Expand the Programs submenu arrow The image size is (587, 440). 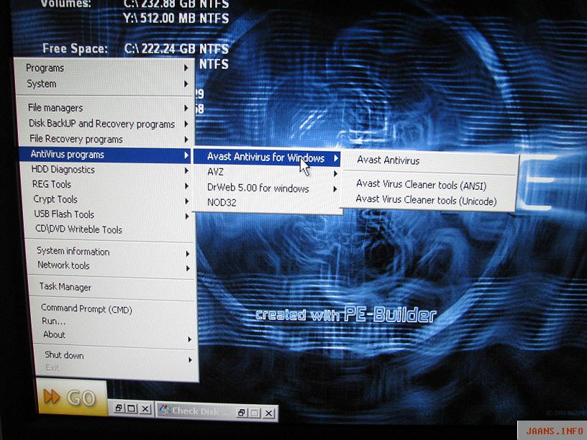(186, 68)
